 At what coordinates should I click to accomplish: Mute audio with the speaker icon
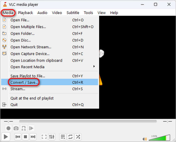(x=145, y=139)
